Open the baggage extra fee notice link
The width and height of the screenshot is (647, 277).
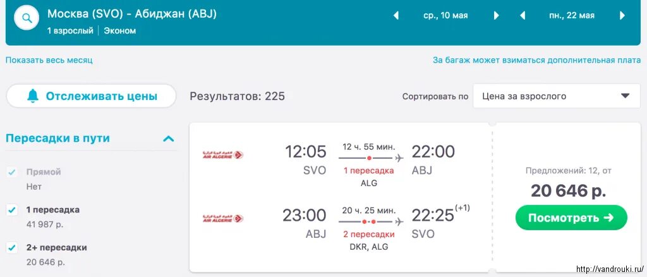coord(537,60)
